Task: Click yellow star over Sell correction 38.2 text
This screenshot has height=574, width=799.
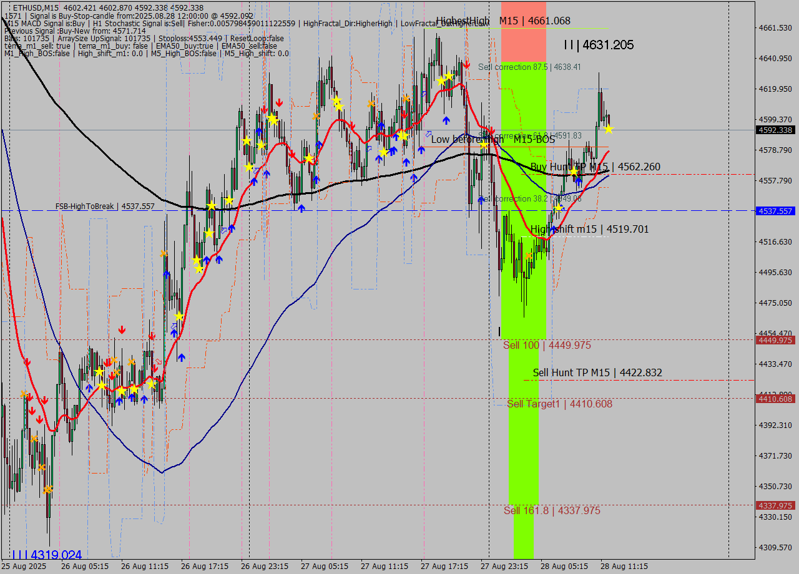Action: coord(559,208)
